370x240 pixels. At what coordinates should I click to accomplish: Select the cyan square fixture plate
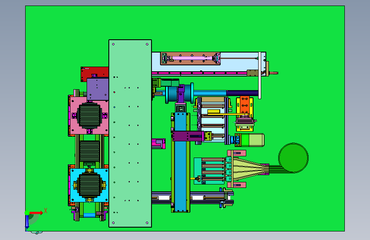point(90,185)
